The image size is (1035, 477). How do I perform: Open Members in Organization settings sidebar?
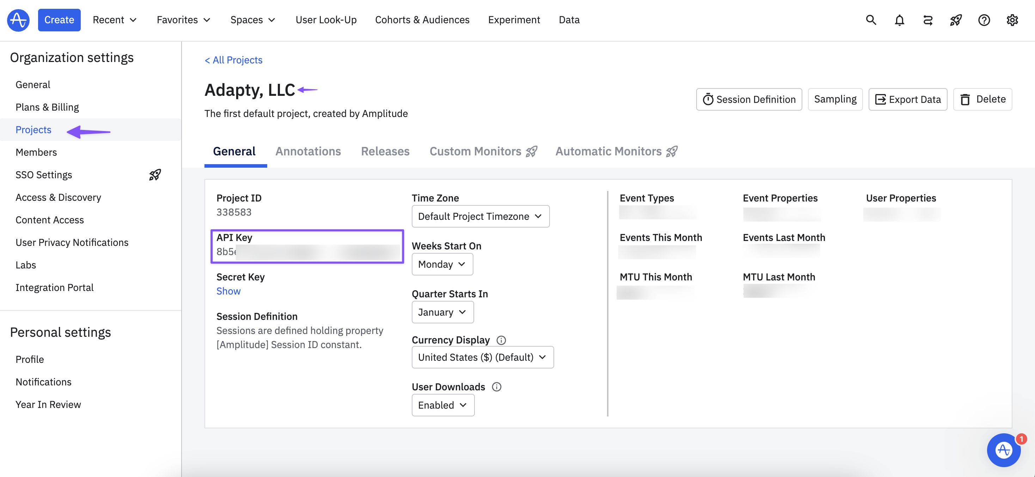click(x=36, y=152)
